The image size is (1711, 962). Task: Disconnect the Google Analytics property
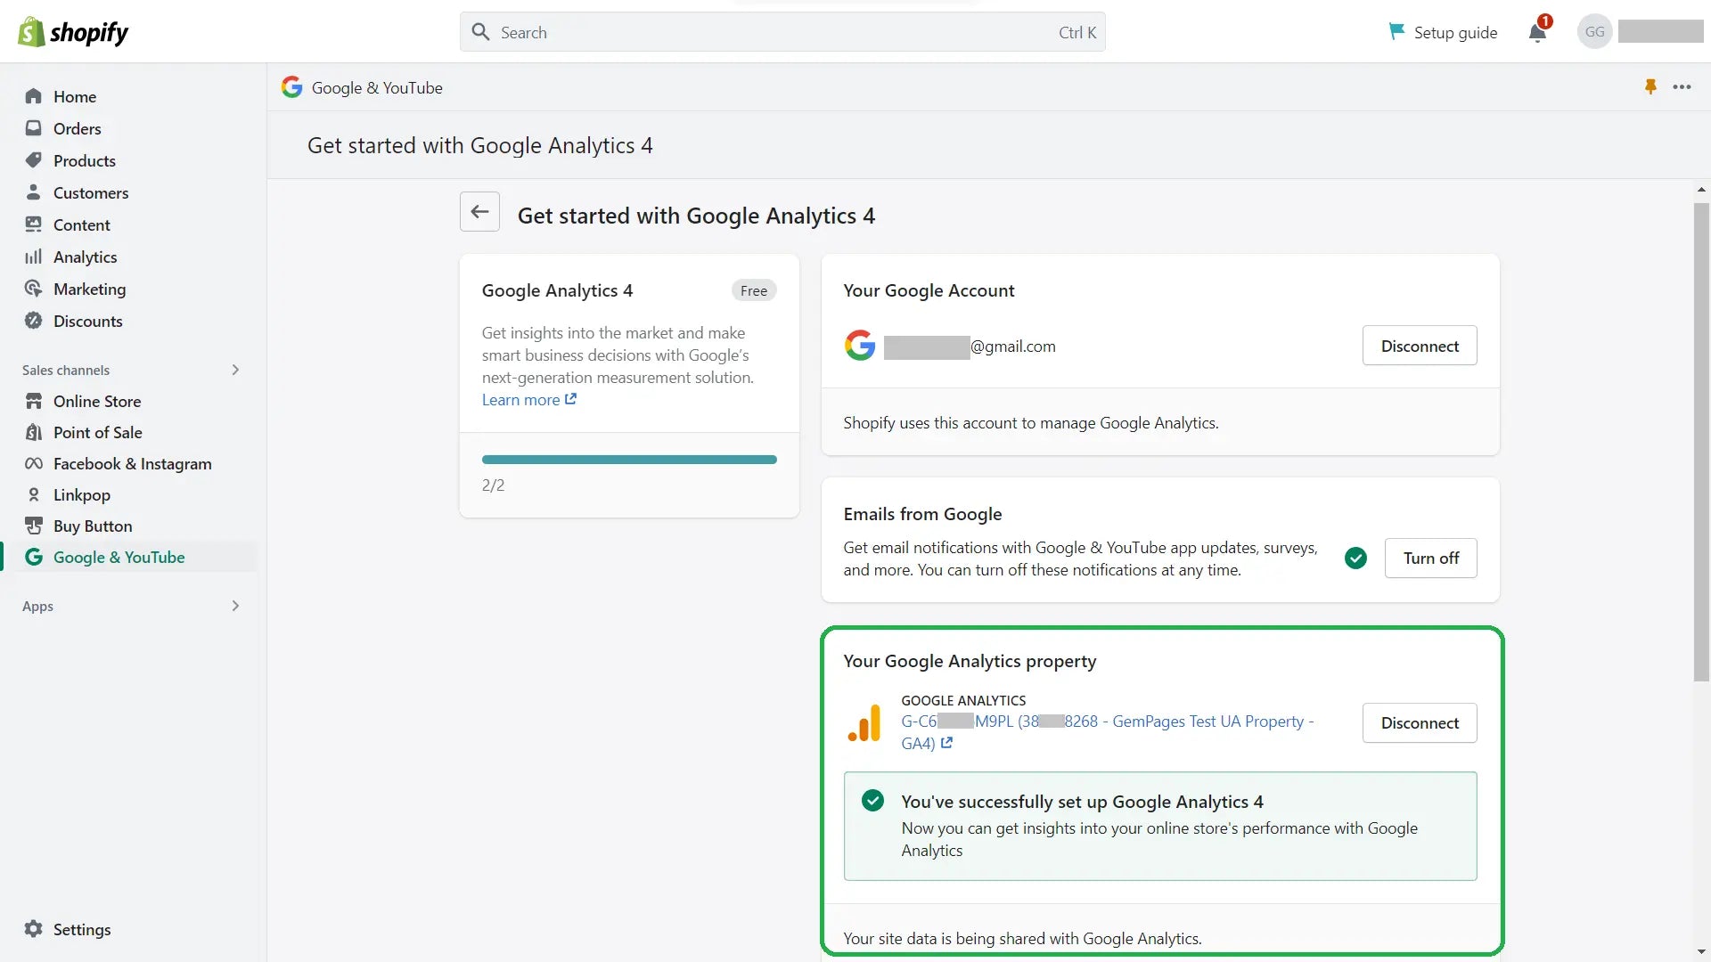pyautogui.click(x=1420, y=722)
